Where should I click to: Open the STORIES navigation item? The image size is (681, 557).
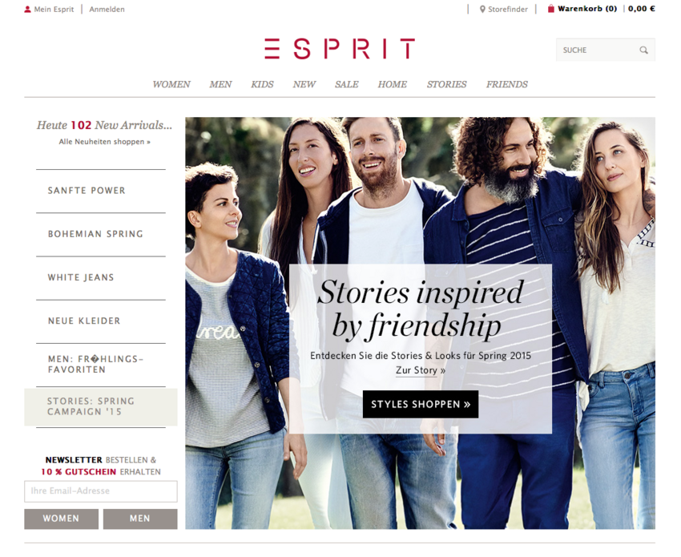(x=446, y=84)
